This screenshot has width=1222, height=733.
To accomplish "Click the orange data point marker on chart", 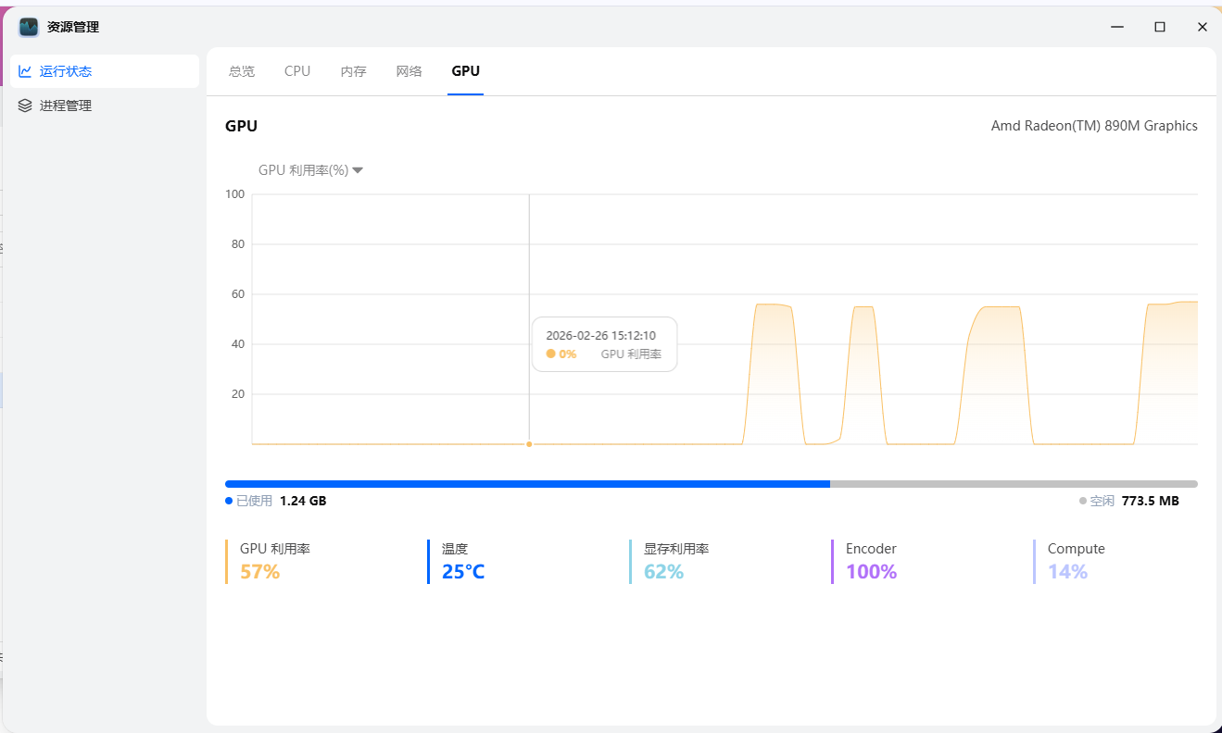I will [x=529, y=444].
